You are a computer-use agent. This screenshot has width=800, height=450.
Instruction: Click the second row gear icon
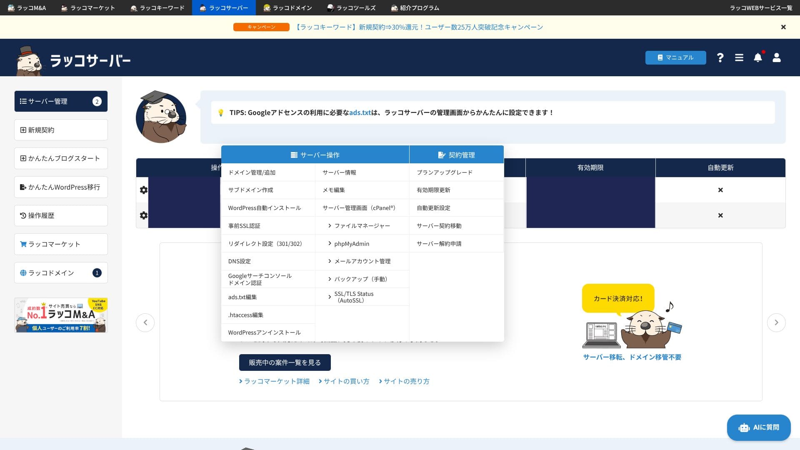144,215
